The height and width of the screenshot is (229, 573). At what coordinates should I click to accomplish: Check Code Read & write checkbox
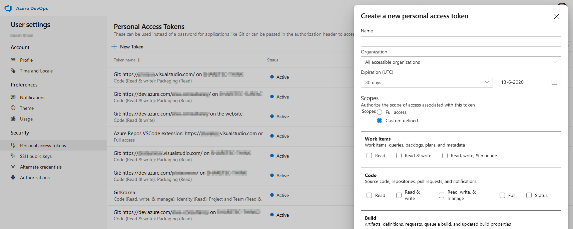pos(399,195)
